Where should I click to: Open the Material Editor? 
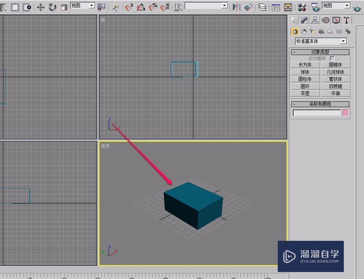[x=302, y=7]
